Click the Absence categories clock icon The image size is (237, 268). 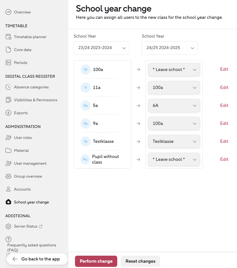click(8, 87)
